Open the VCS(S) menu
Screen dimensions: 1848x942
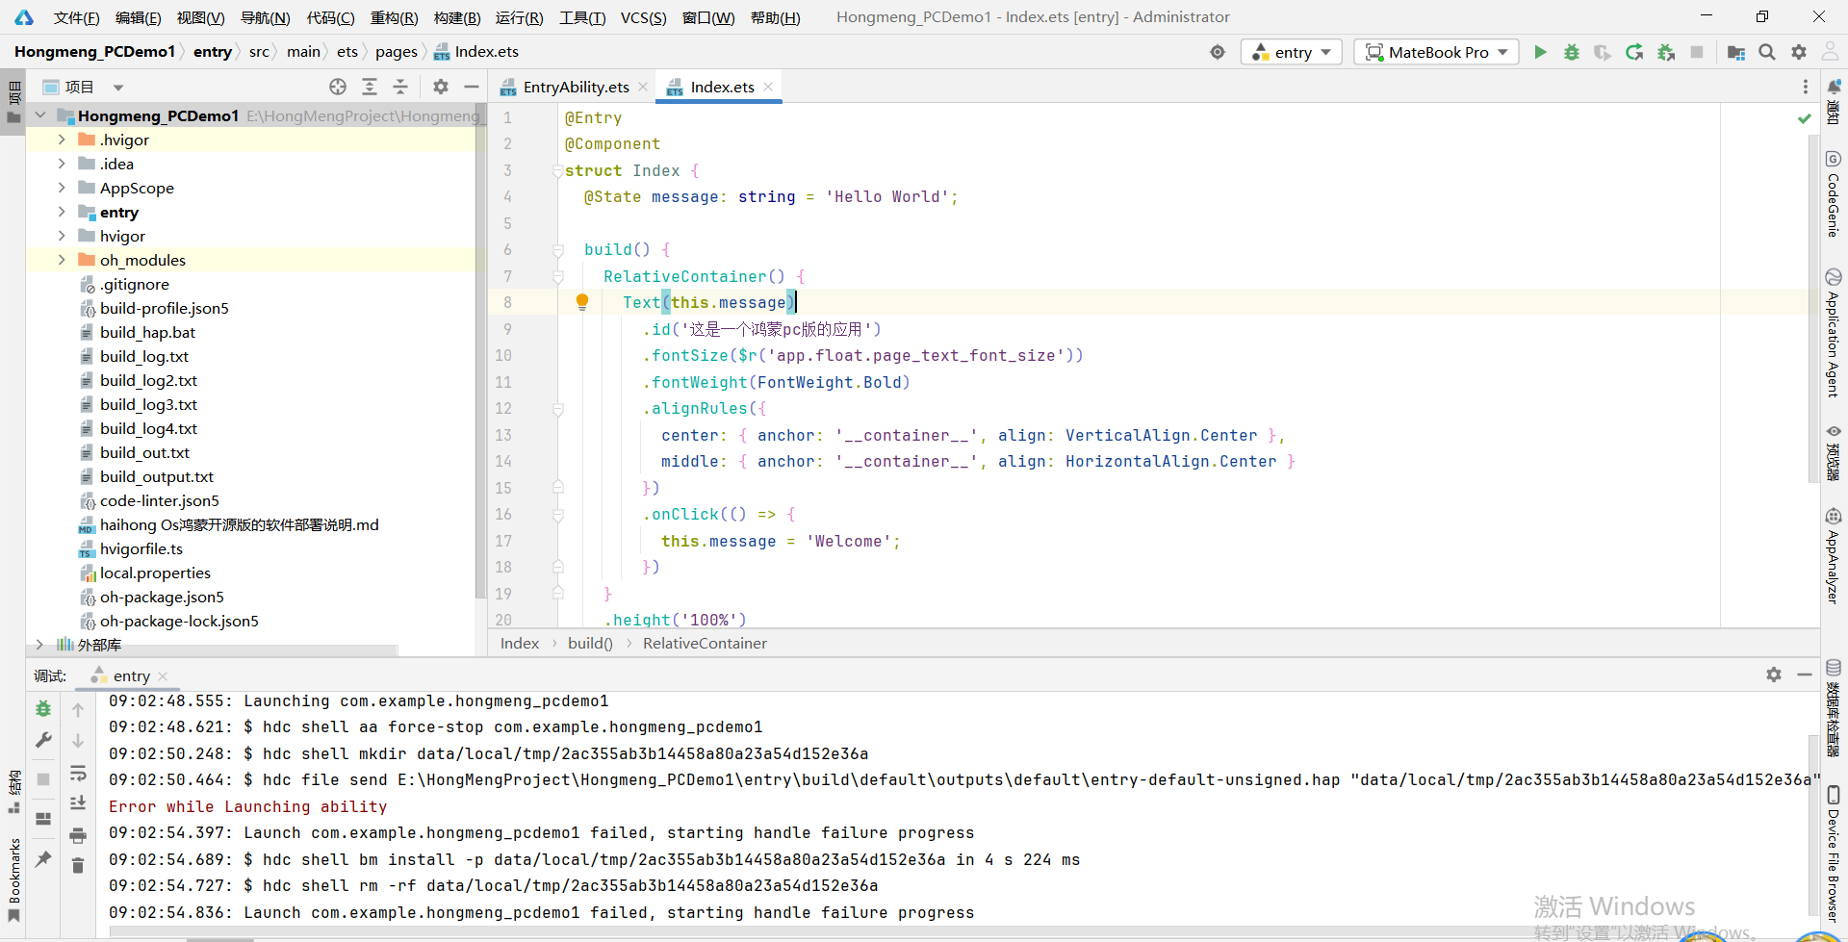[x=643, y=17]
